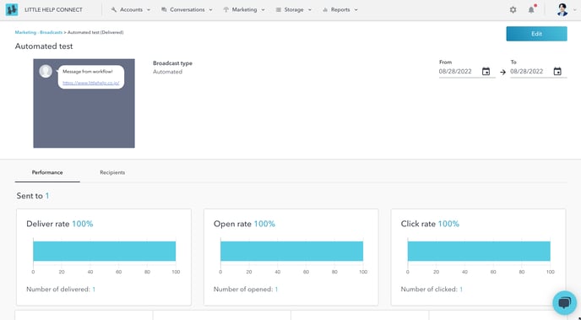Click the Reports chart icon
The image size is (581, 320).
coord(325,10)
